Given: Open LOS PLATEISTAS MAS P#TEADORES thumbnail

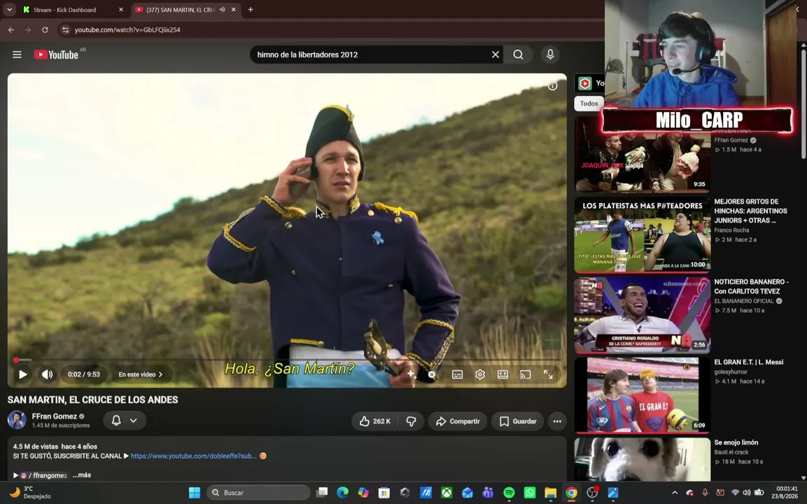Looking at the screenshot, I should click(643, 234).
